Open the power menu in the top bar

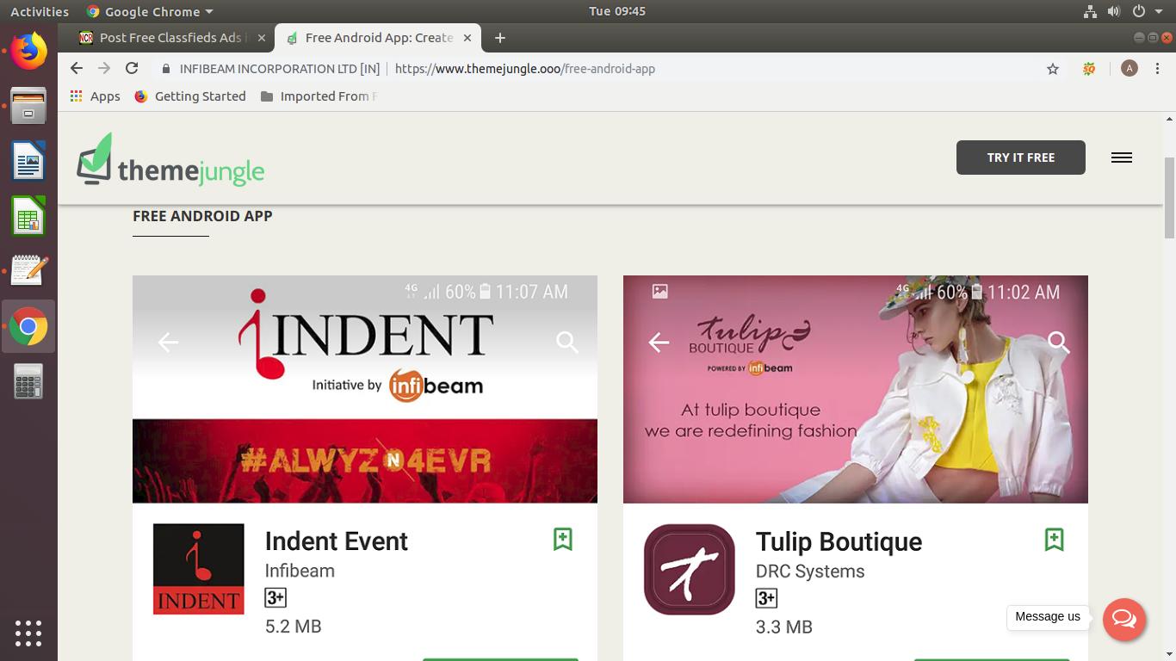[x=1145, y=11]
